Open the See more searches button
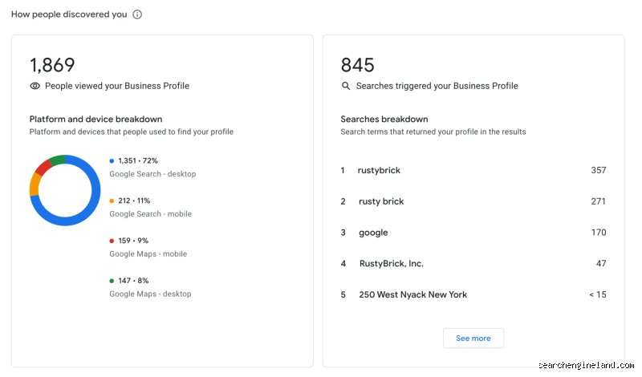Viewport: 642px width, 377px height. (x=473, y=338)
